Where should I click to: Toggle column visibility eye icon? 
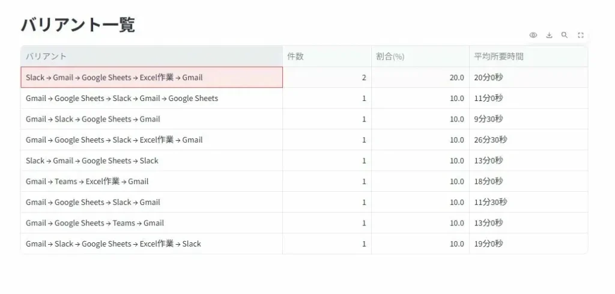tap(533, 35)
